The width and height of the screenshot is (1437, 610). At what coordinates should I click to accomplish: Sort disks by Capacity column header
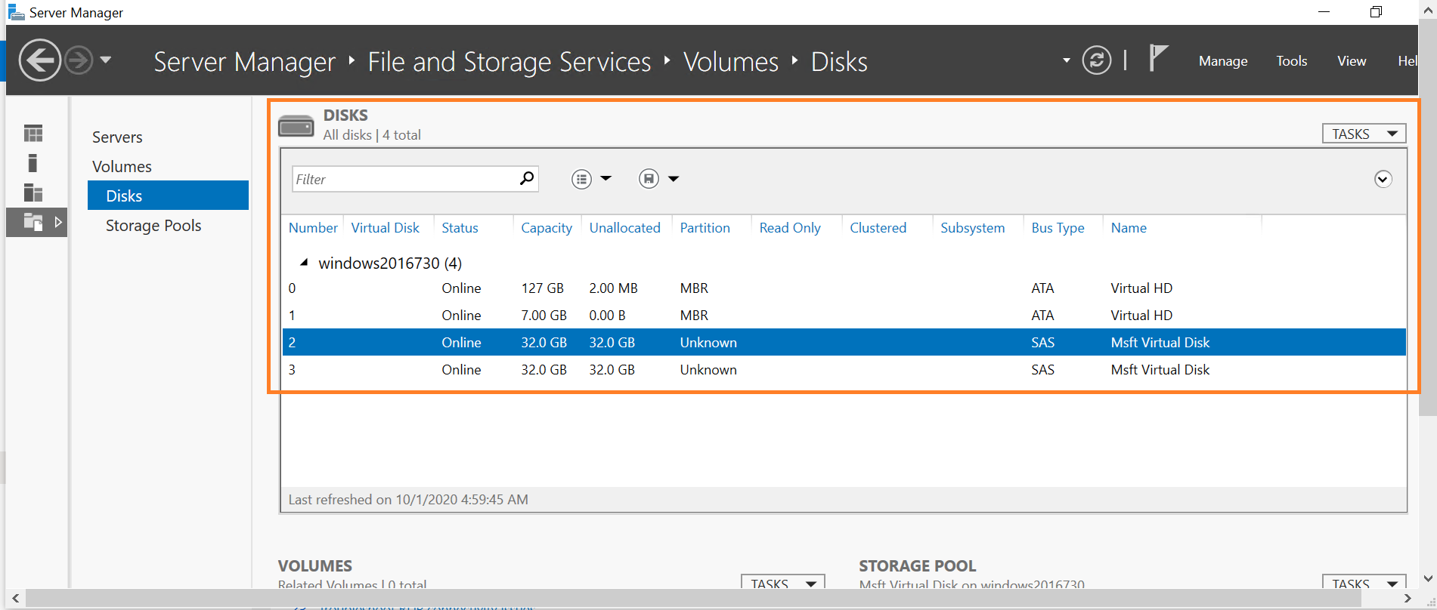pyautogui.click(x=546, y=228)
